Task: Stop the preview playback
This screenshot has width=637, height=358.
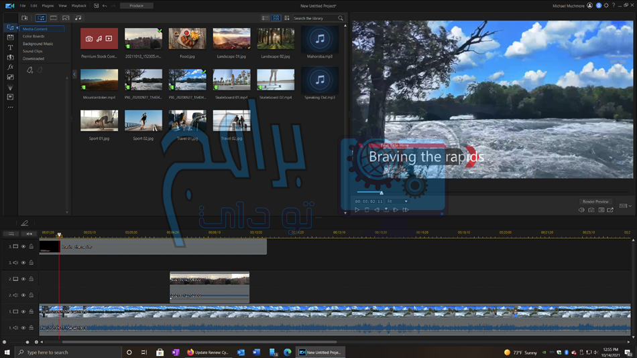Action: 367,210
